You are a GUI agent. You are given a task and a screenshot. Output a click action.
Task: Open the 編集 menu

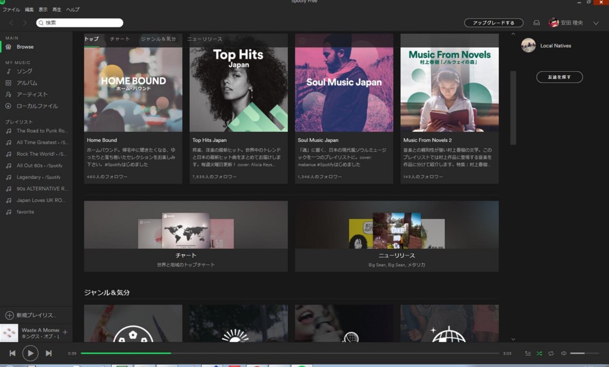point(29,10)
